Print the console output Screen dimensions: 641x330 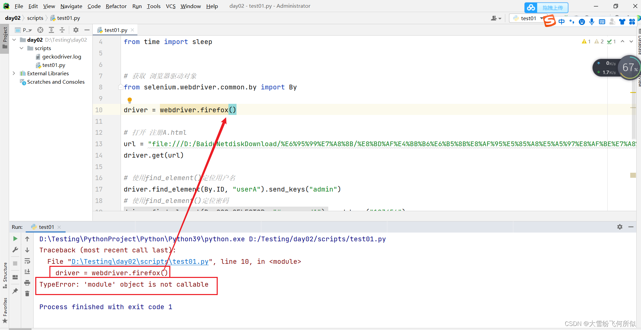[x=27, y=283]
